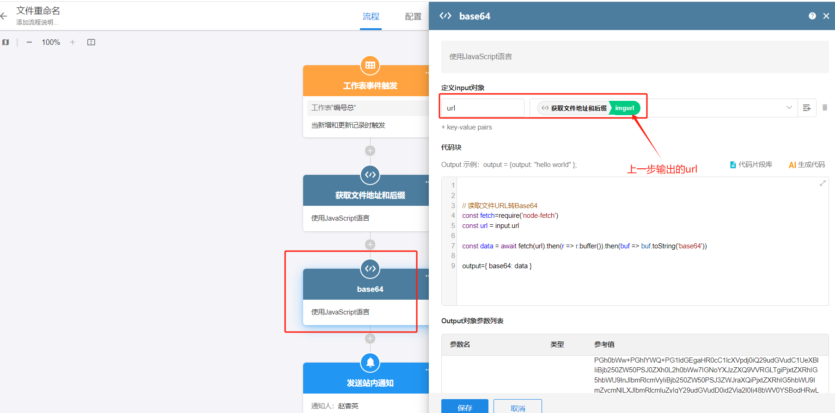Close the base64 settings panel
Screen dimensions: 835x413
(x=826, y=16)
